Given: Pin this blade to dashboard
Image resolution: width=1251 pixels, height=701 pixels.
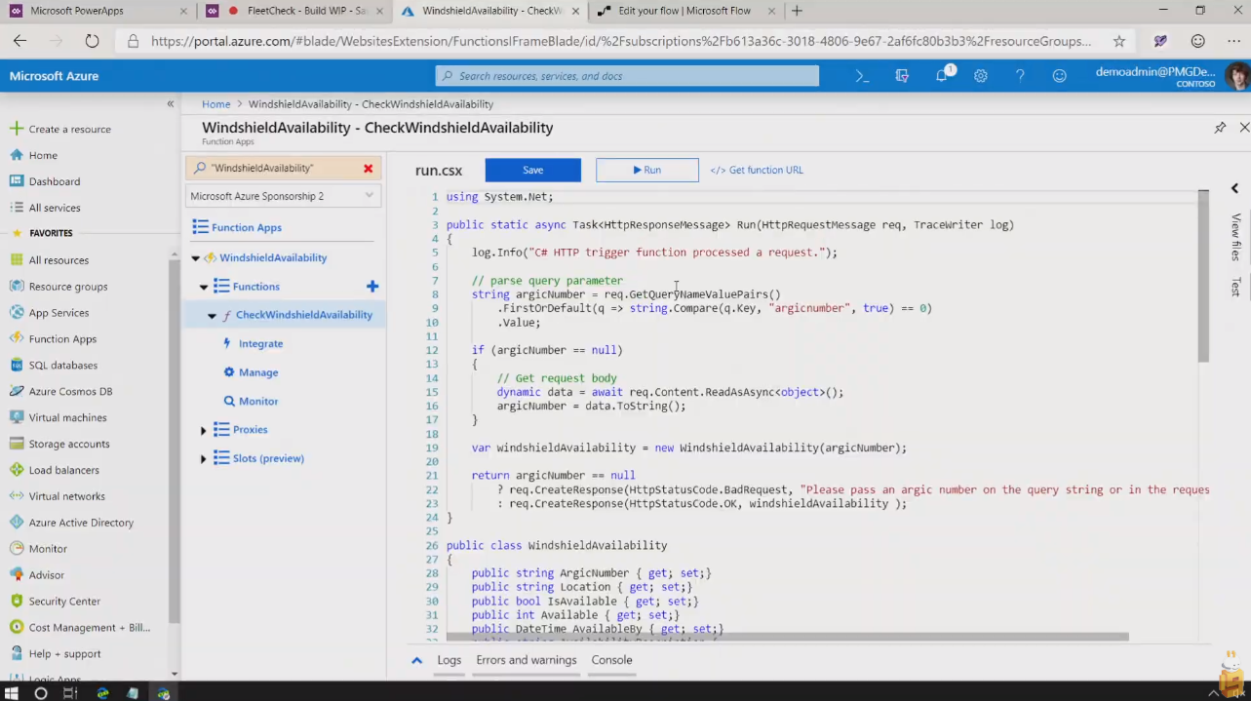Looking at the screenshot, I should (1220, 128).
